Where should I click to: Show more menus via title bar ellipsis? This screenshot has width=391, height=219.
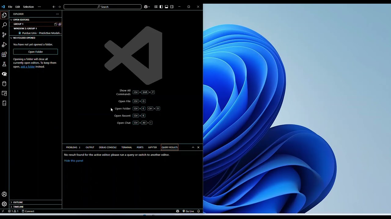click(39, 7)
